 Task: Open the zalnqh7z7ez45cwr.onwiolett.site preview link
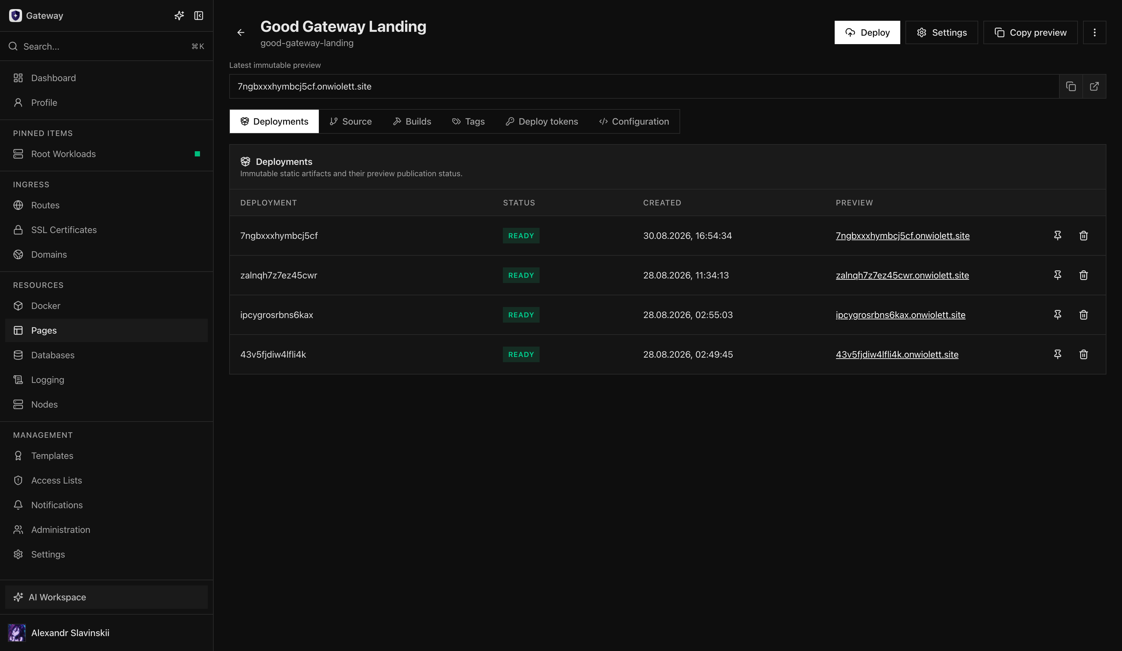point(902,275)
